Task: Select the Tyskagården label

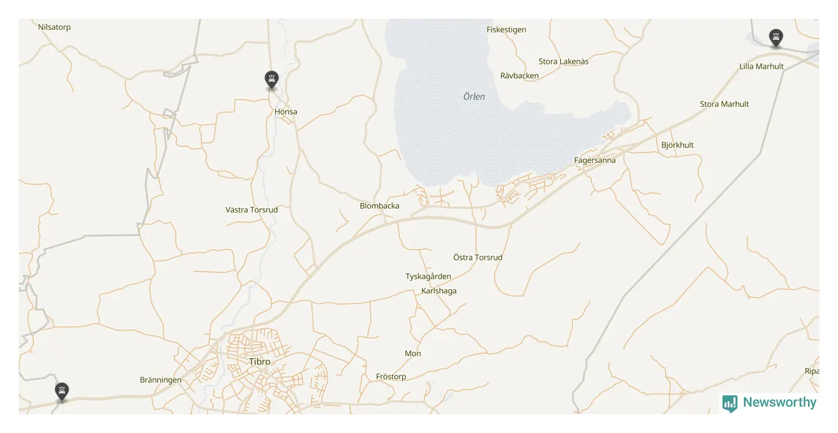Action: (428, 276)
